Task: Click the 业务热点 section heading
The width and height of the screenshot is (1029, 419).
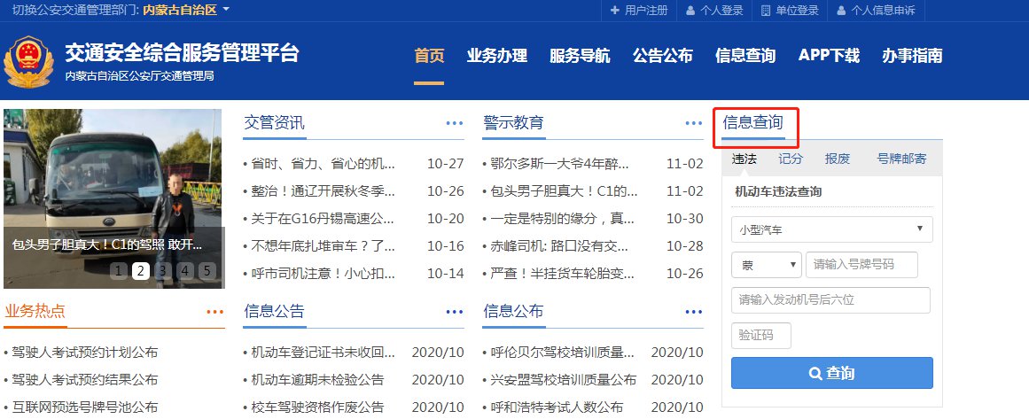Action: click(35, 312)
